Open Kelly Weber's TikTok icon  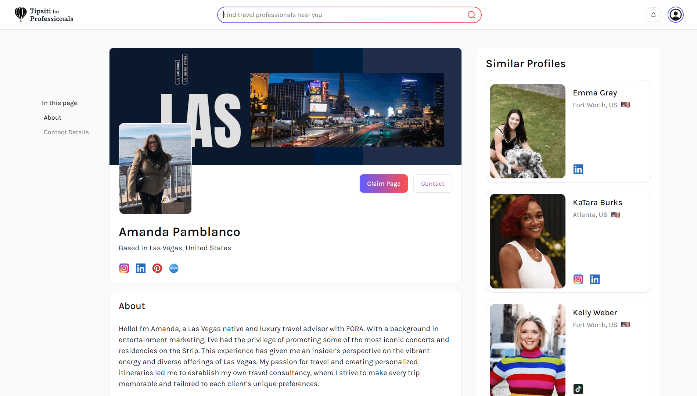[x=578, y=389]
